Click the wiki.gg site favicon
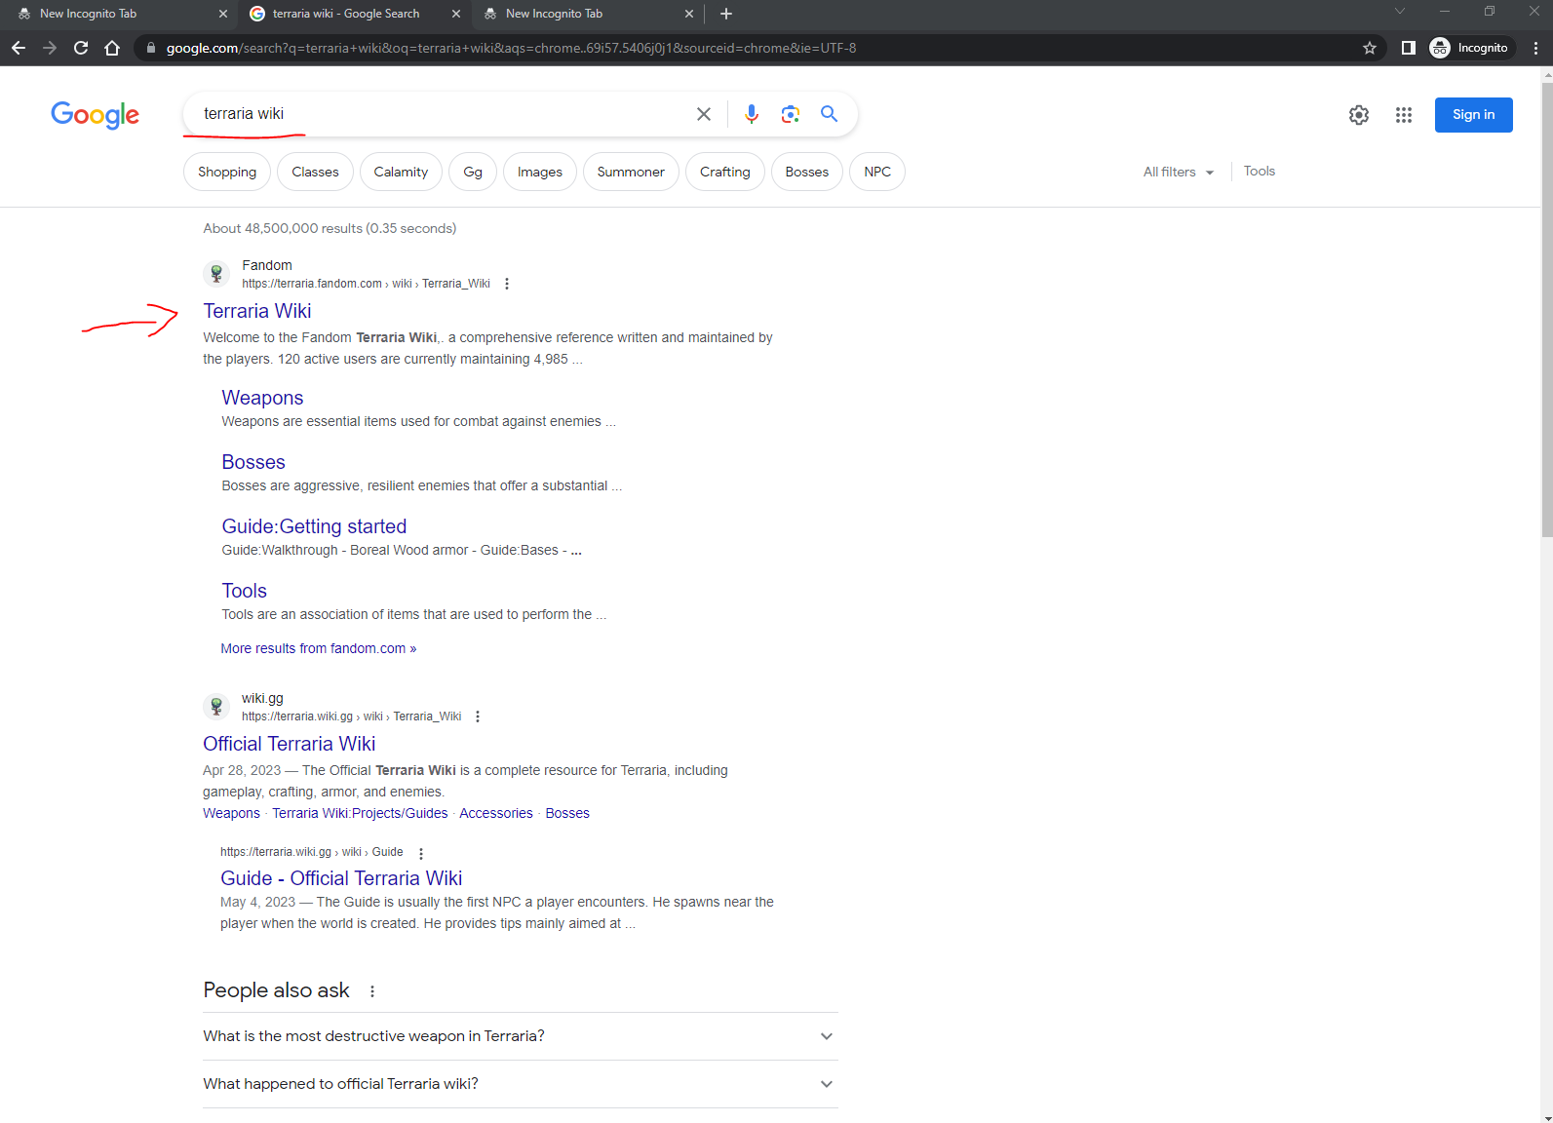Screen dimensions: 1553x1123 [x=216, y=707]
